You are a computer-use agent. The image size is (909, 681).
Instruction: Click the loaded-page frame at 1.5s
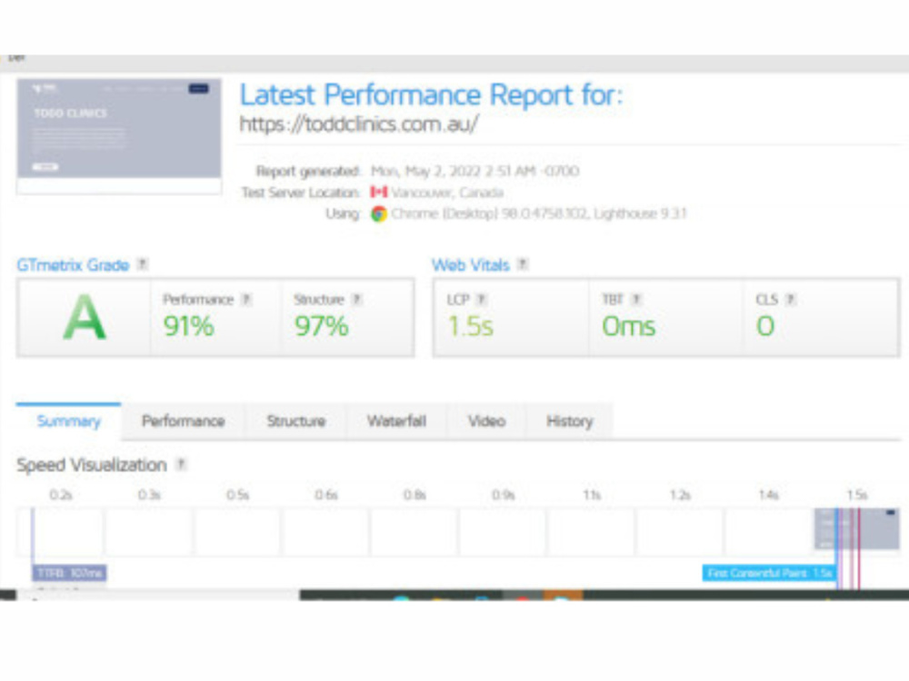[857, 528]
